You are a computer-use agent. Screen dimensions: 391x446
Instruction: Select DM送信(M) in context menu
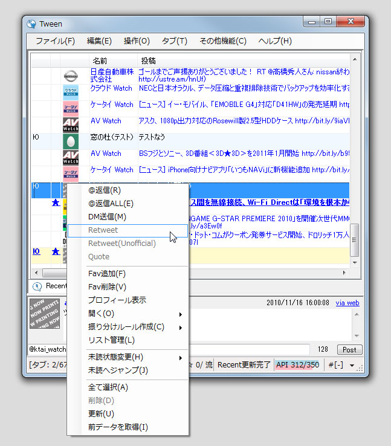128,217
